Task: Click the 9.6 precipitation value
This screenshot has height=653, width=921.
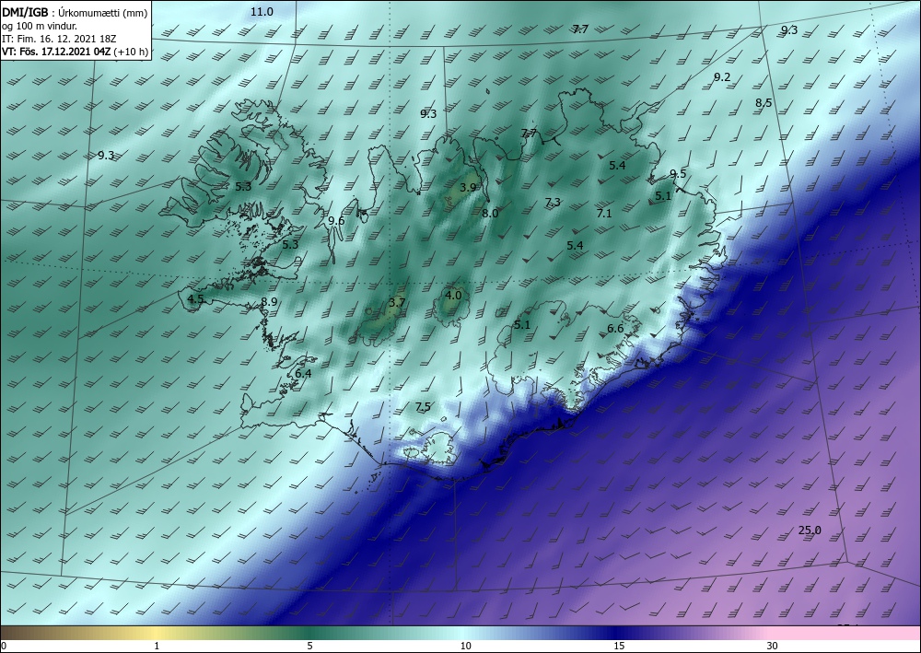Action: 336,221
